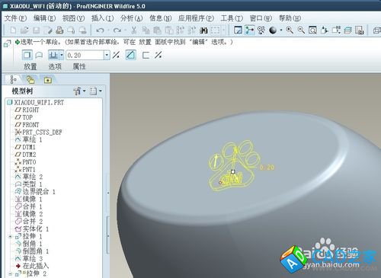The width and height of the screenshot is (381, 278).
Task: Toggle the Thicken Sketch button
Action: point(146,55)
